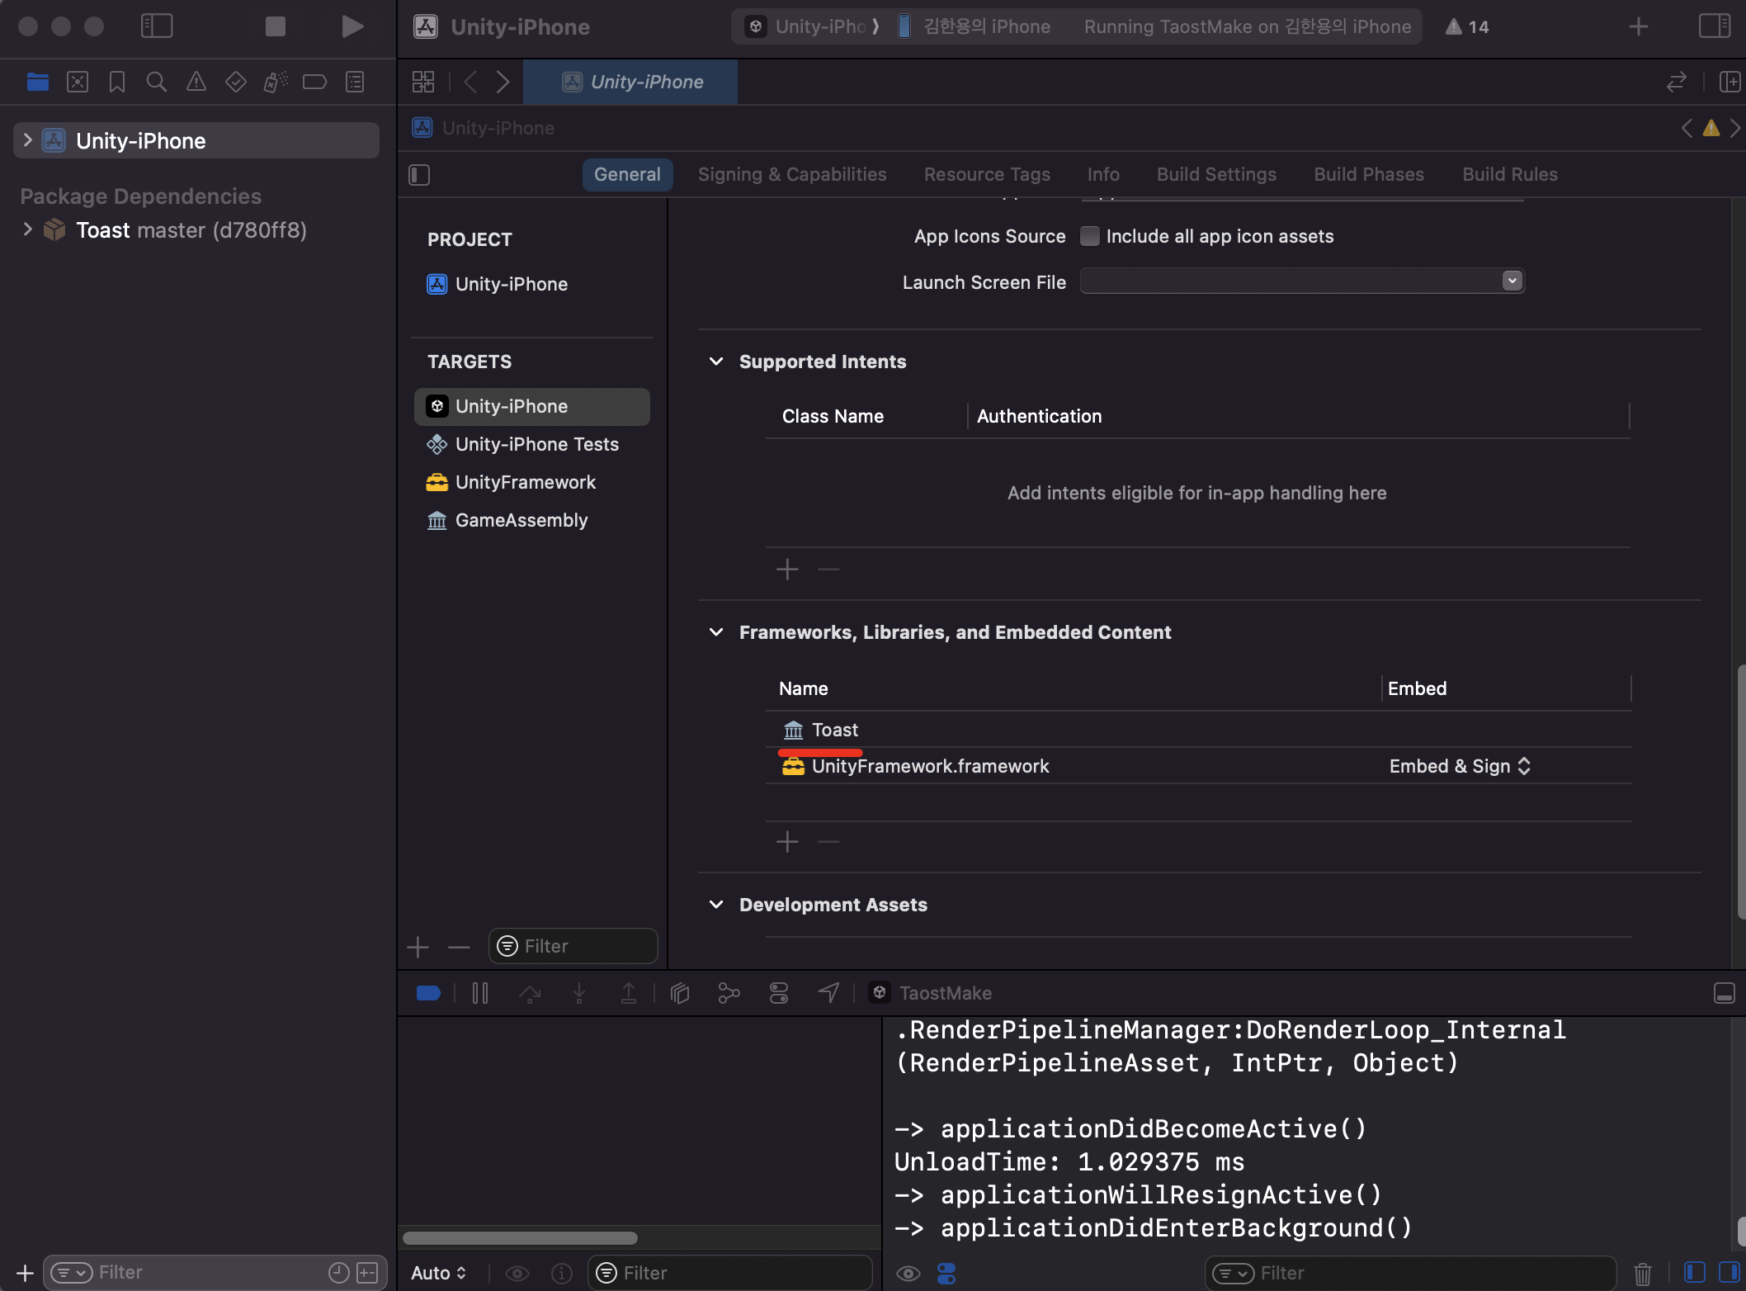Viewport: 1746px width, 1291px height.
Task: Enable Include all app icon assets
Action: click(1090, 236)
